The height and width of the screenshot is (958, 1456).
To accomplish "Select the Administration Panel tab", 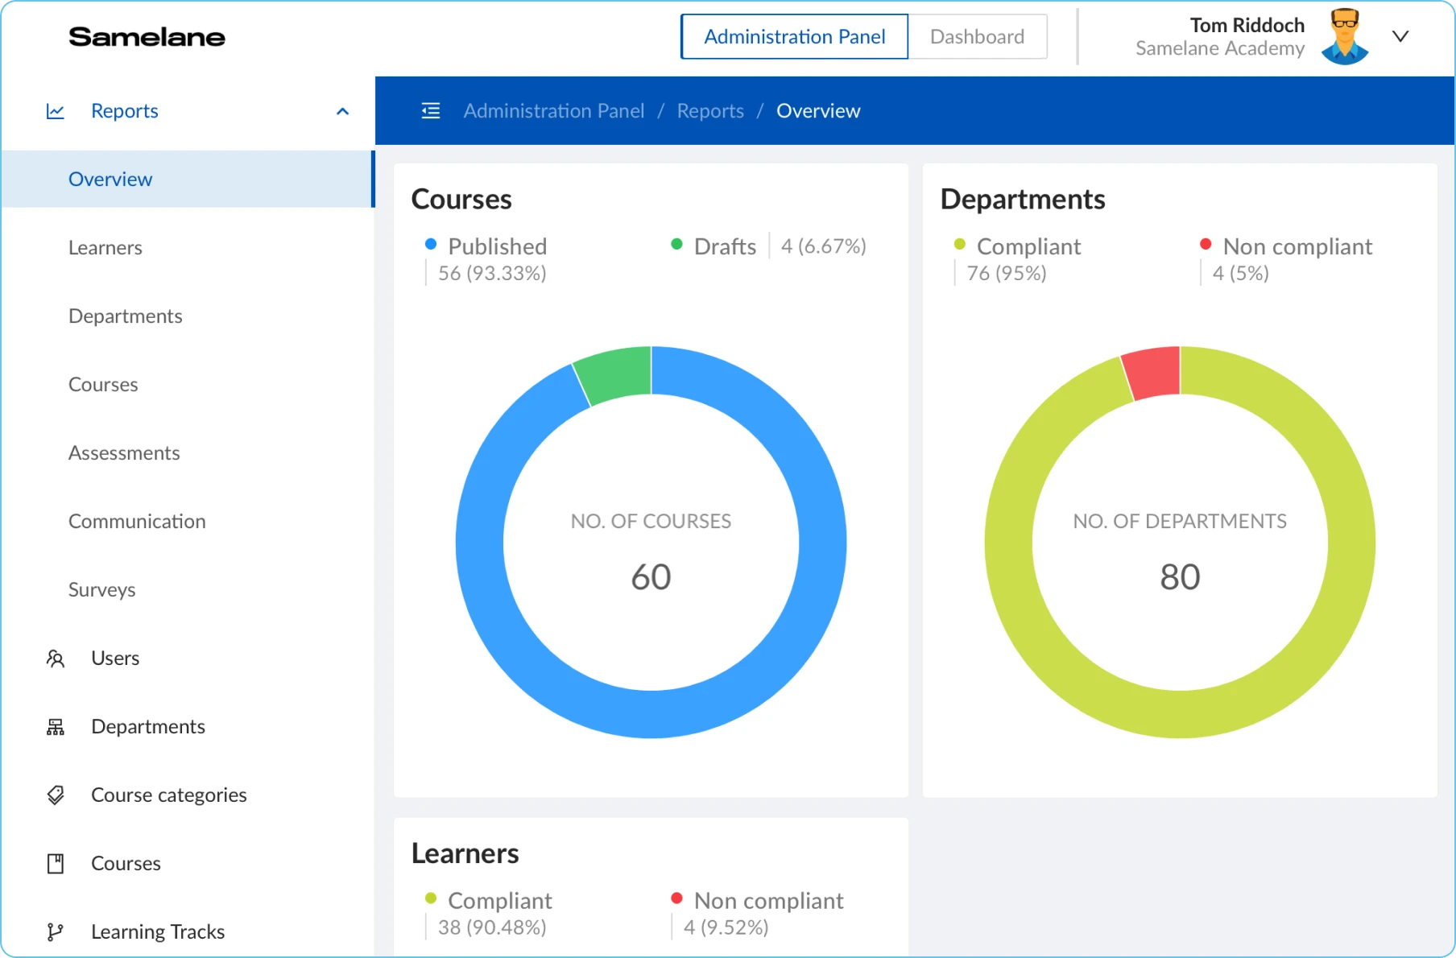I will [x=794, y=37].
